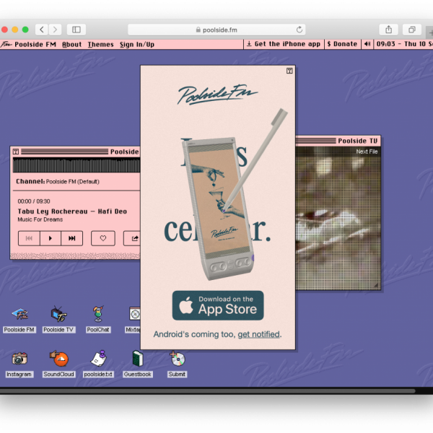This screenshot has width=433, height=433.
Task: Show Safari tab overview
Action: click(412, 30)
